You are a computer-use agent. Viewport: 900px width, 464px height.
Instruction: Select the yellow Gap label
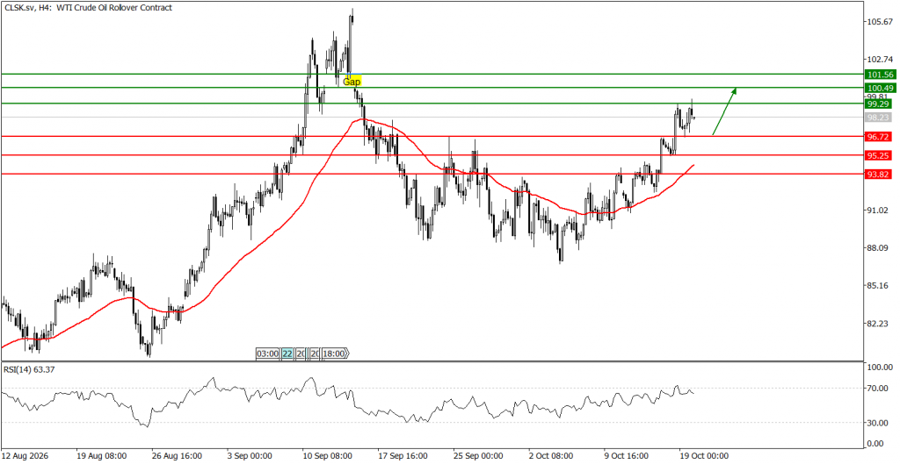[x=352, y=82]
